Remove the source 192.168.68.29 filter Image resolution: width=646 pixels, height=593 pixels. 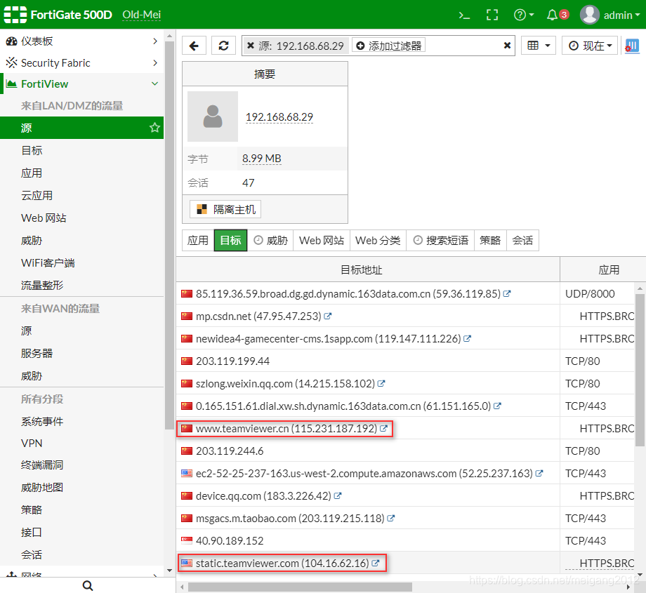[x=250, y=46]
